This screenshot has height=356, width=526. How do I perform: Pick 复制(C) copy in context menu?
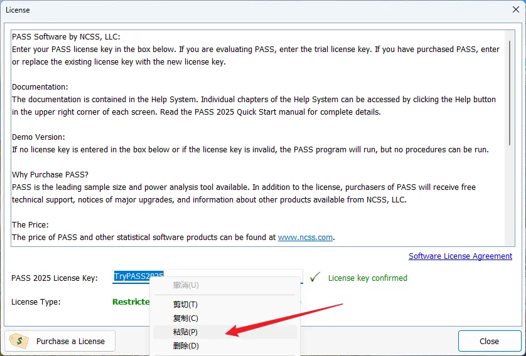225,318
